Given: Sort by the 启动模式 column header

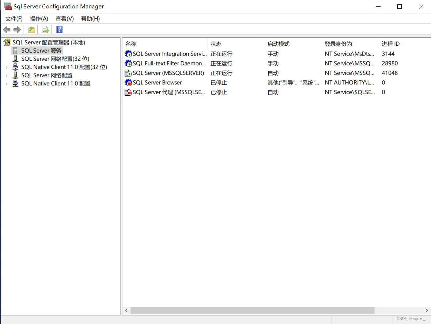Looking at the screenshot, I should (293, 44).
